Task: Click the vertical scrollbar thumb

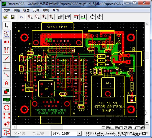Action: 147,55
